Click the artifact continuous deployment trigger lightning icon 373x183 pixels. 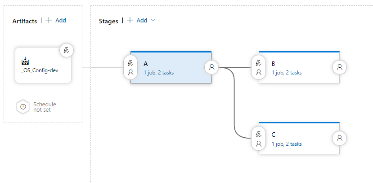67,50
